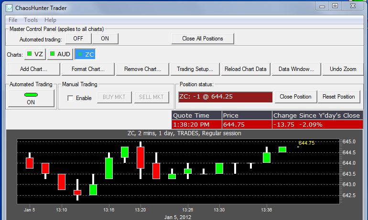
Task: Toggle chart Automated Trading ON button
Action: [x=31, y=99]
